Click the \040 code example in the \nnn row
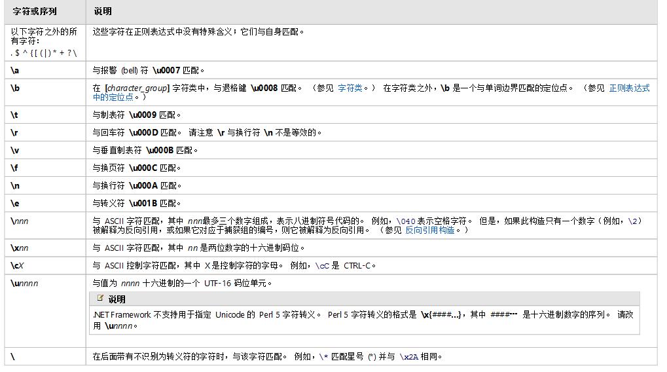This screenshot has height=372, width=667. pyautogui.click(x=406, y=221)
